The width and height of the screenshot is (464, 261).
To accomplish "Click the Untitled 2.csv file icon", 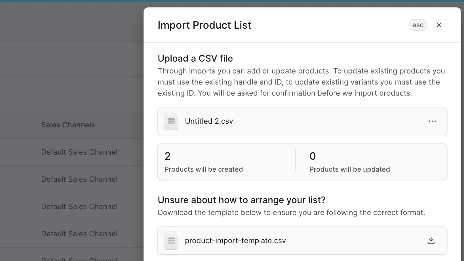I will coord(171,121).
